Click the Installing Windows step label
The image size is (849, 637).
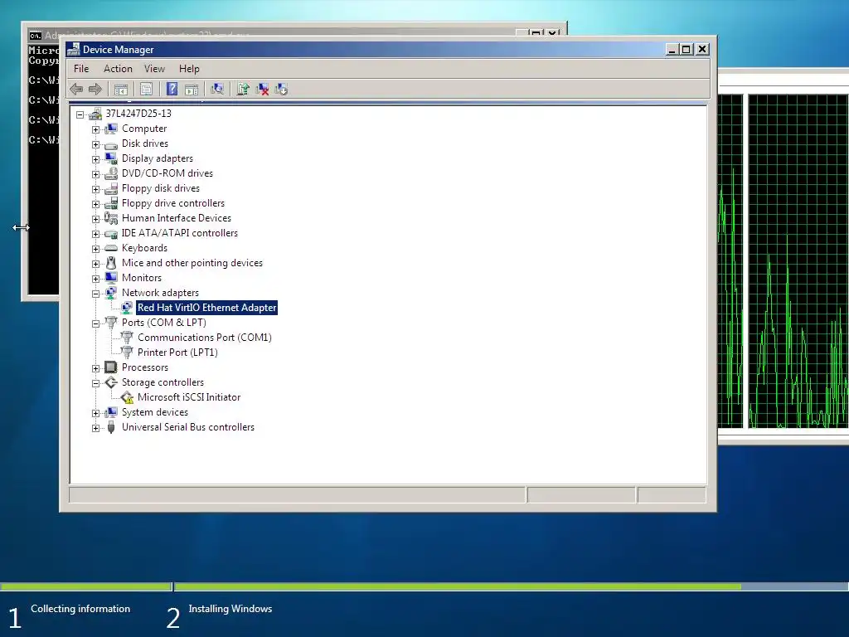tap(230, 609)
